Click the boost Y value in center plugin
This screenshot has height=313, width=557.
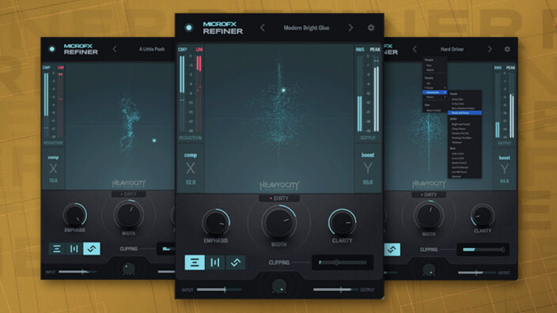(x=368, y=183)
